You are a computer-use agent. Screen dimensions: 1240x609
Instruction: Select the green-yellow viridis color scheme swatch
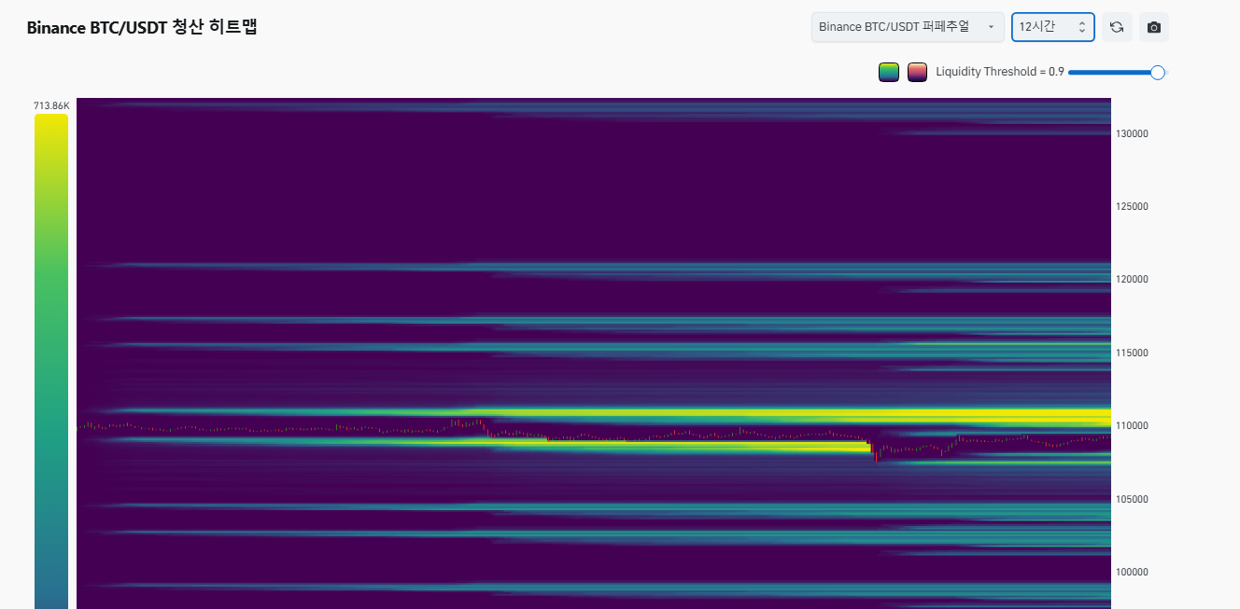889,72
